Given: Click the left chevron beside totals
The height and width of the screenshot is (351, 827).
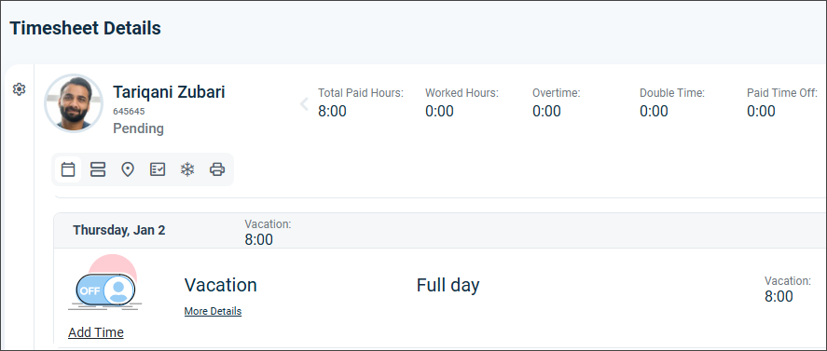Looking at the screenshot, I should point(304,104).
